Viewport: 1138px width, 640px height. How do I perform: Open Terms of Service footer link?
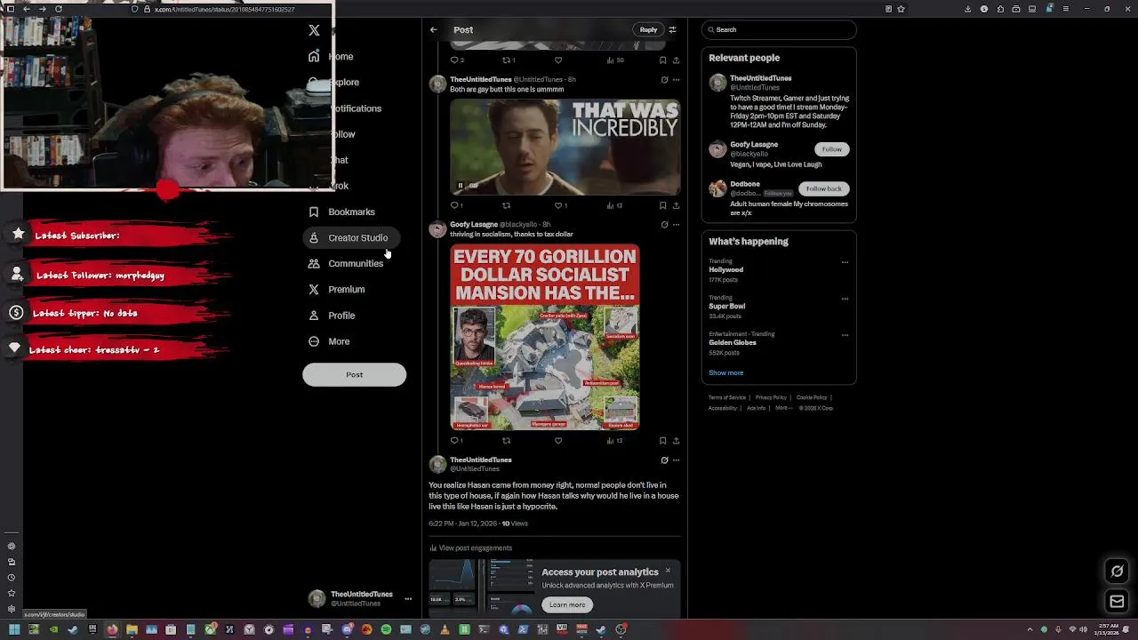point(726,397)
